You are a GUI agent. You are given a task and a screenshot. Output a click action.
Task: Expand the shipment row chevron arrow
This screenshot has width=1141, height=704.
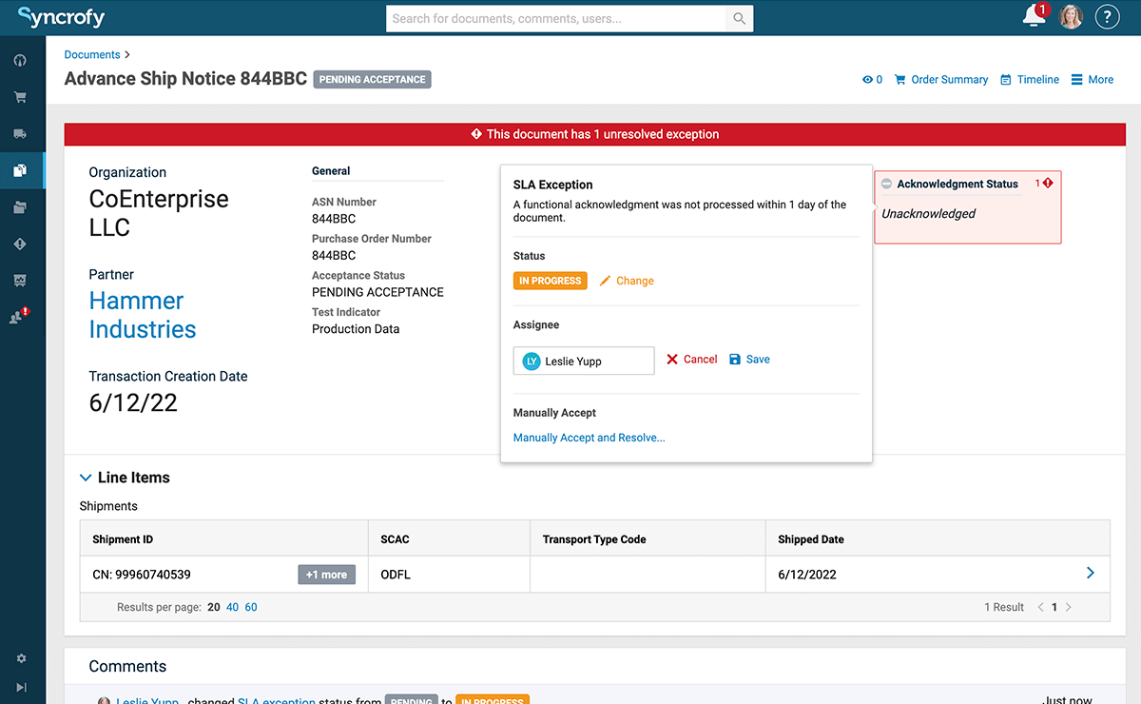pyautogui.click(x=1090, y=573)
